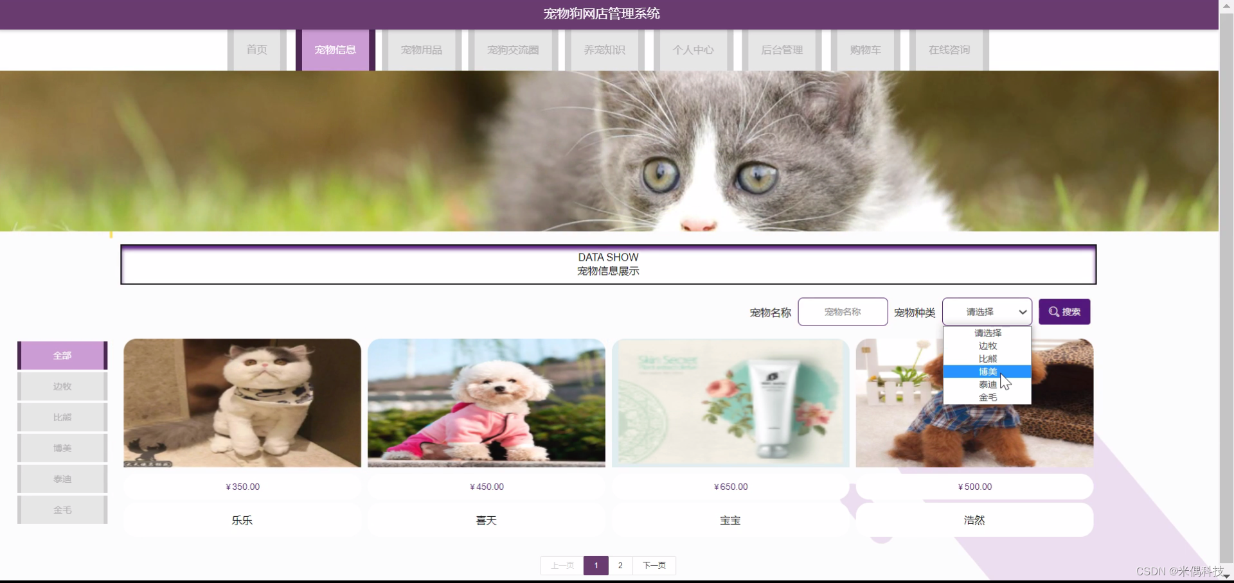
Task: Open the 后台管理 admin page
Action: (x=782, y=49)
